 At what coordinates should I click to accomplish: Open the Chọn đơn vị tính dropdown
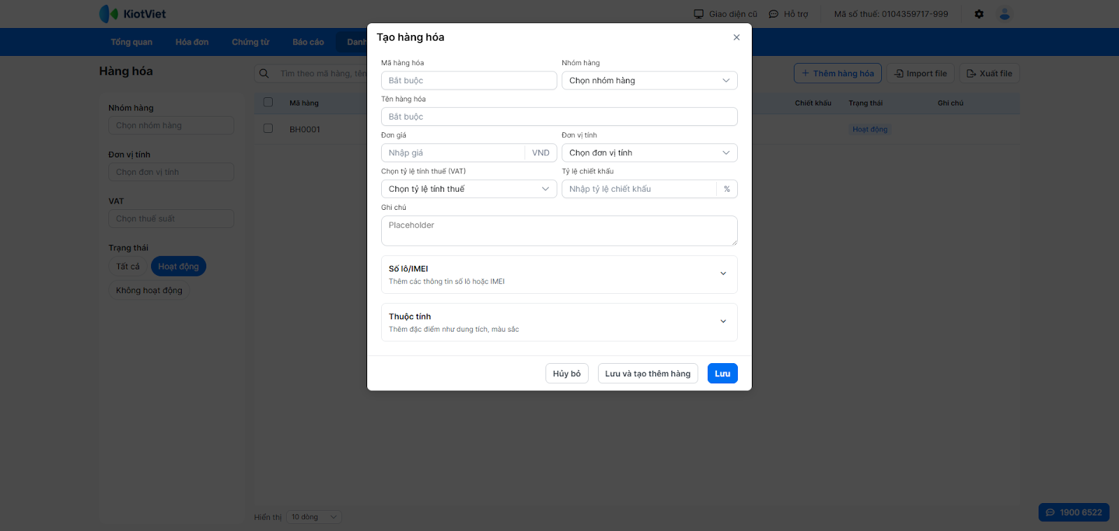(x=649, y=153)
